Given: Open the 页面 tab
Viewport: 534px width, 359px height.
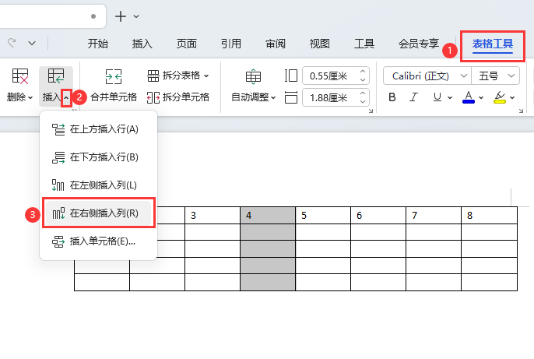Looking at the screenshot, I should click(186, 44).
